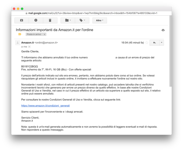The height and width of the screenshot is (151, 183).
Task: Click the yellow importance marker tag
Action: coord(20,35)
